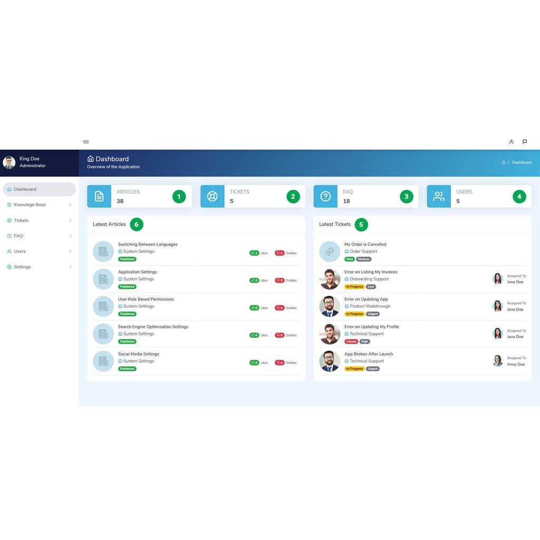Open the user profile icon in top bar

click(511, 142)
